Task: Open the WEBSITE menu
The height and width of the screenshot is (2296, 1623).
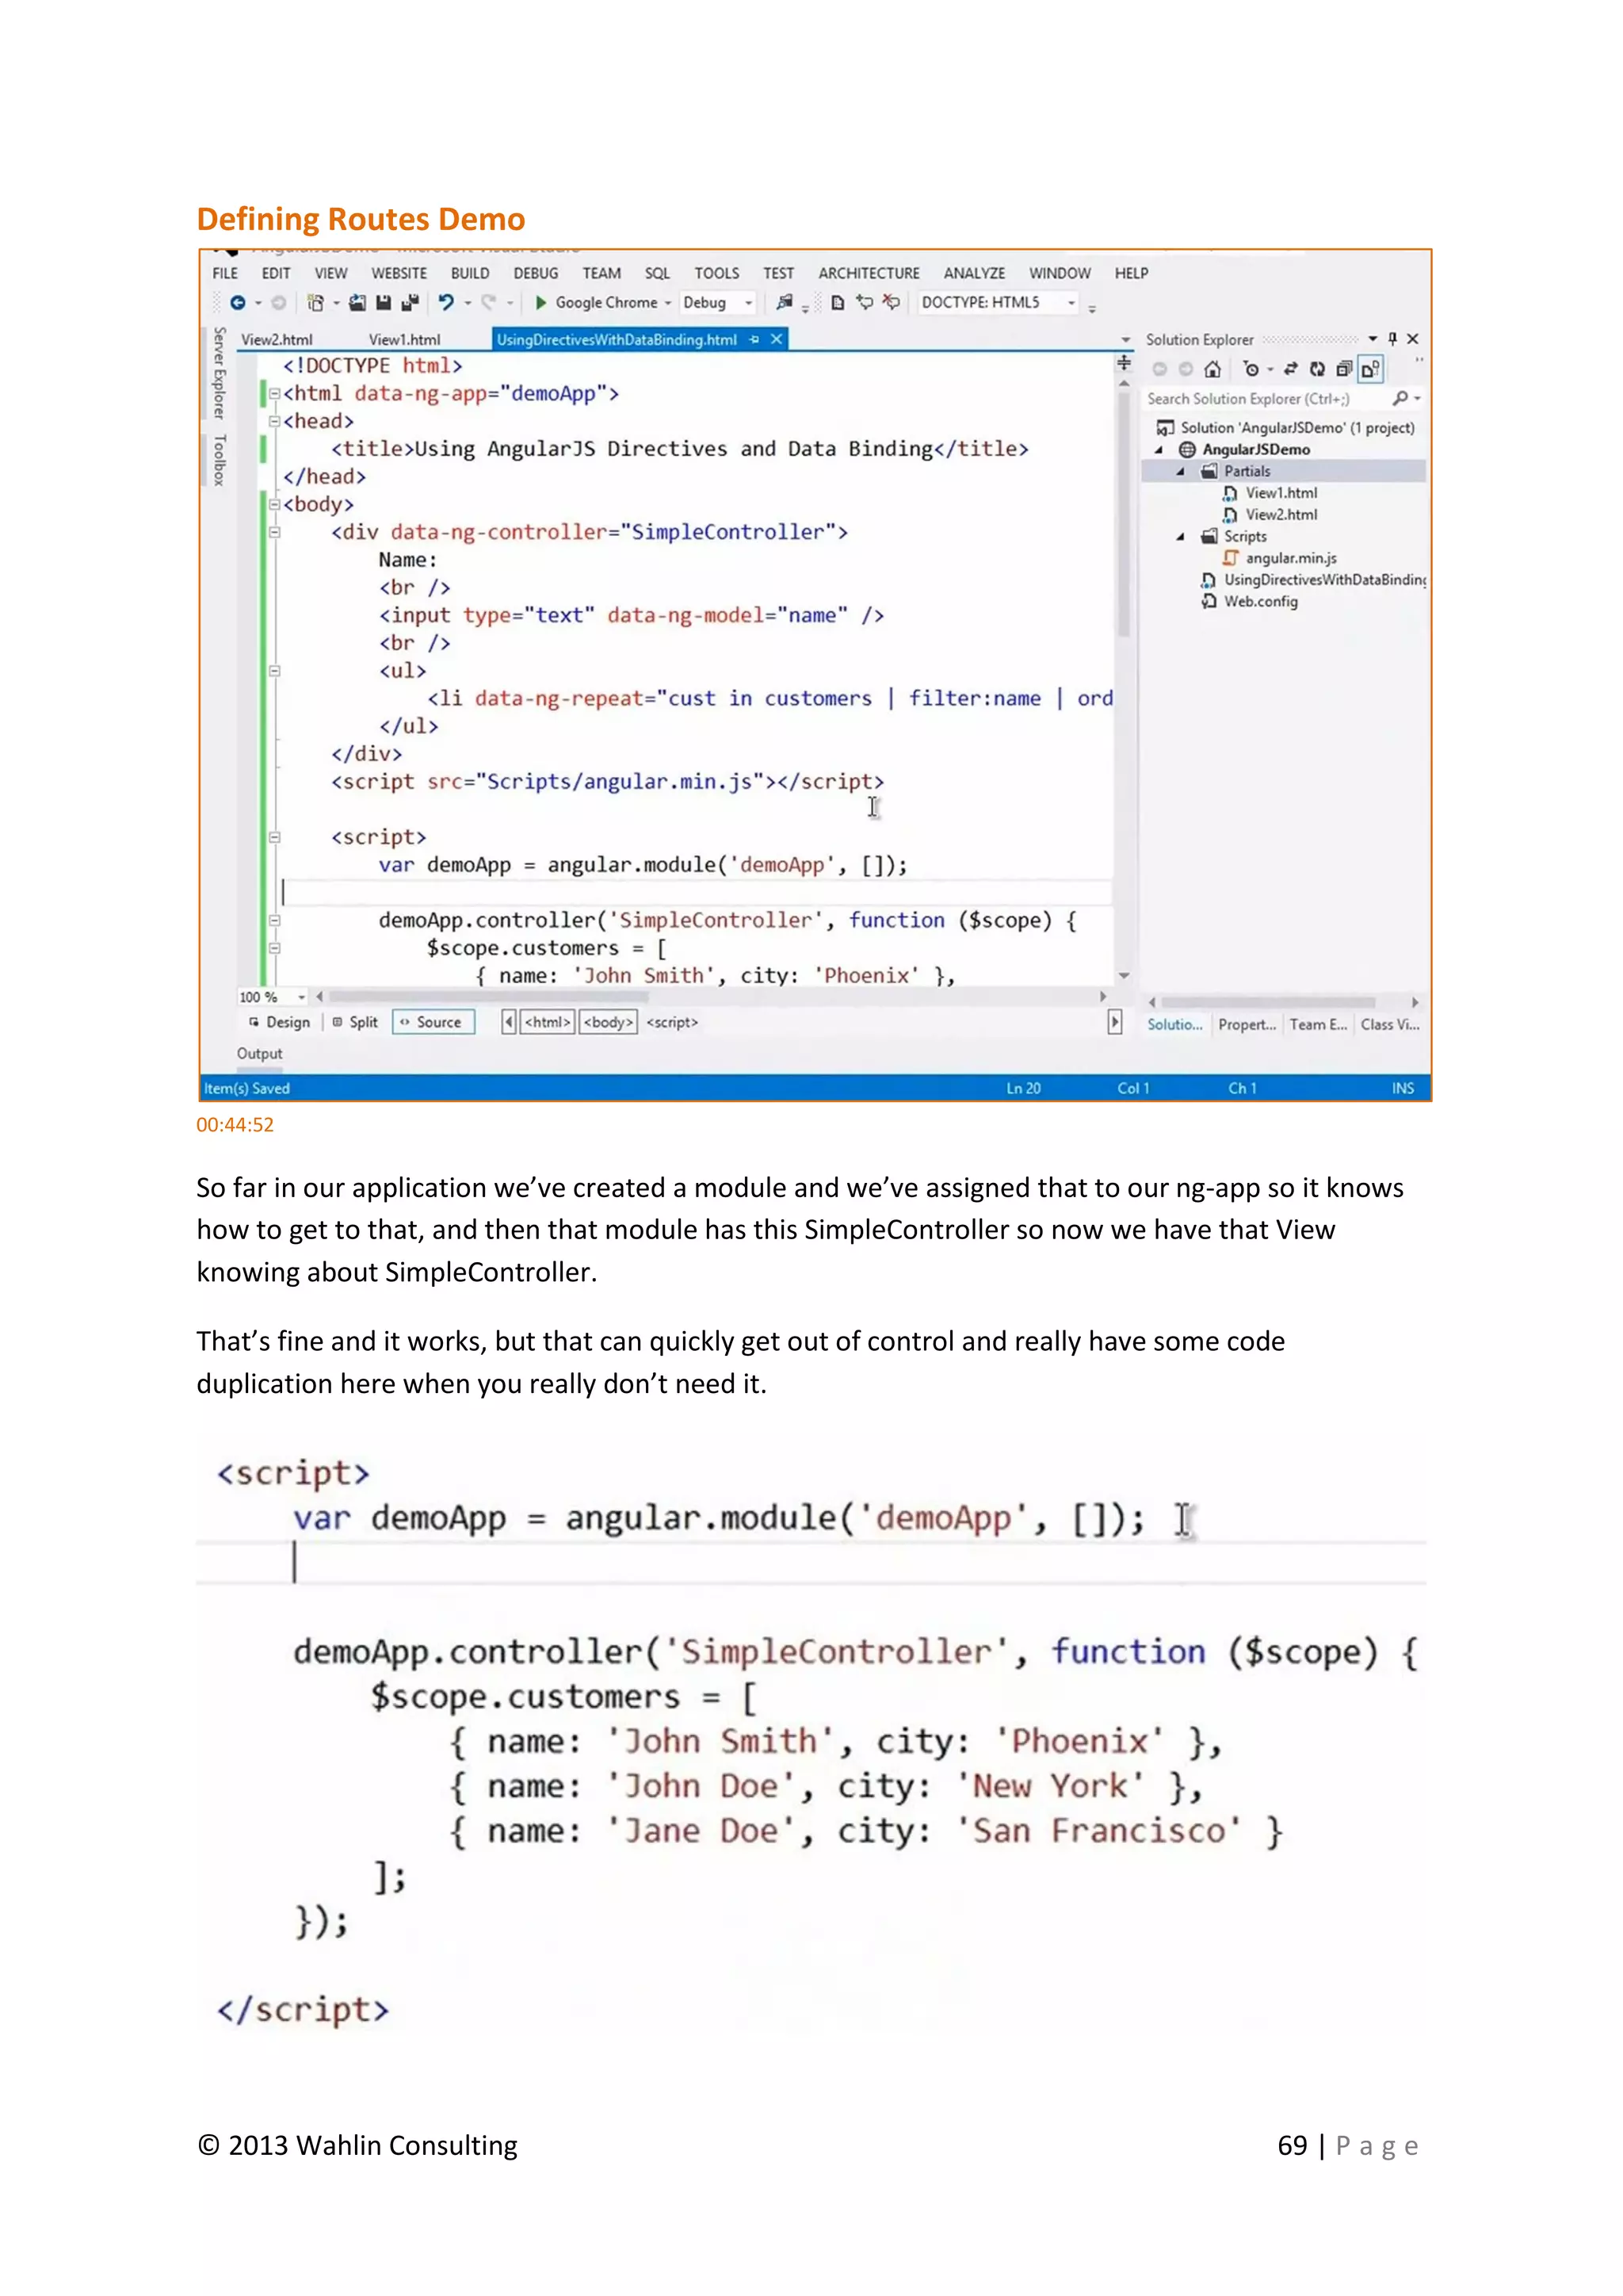Action: (x=399, y=273)
